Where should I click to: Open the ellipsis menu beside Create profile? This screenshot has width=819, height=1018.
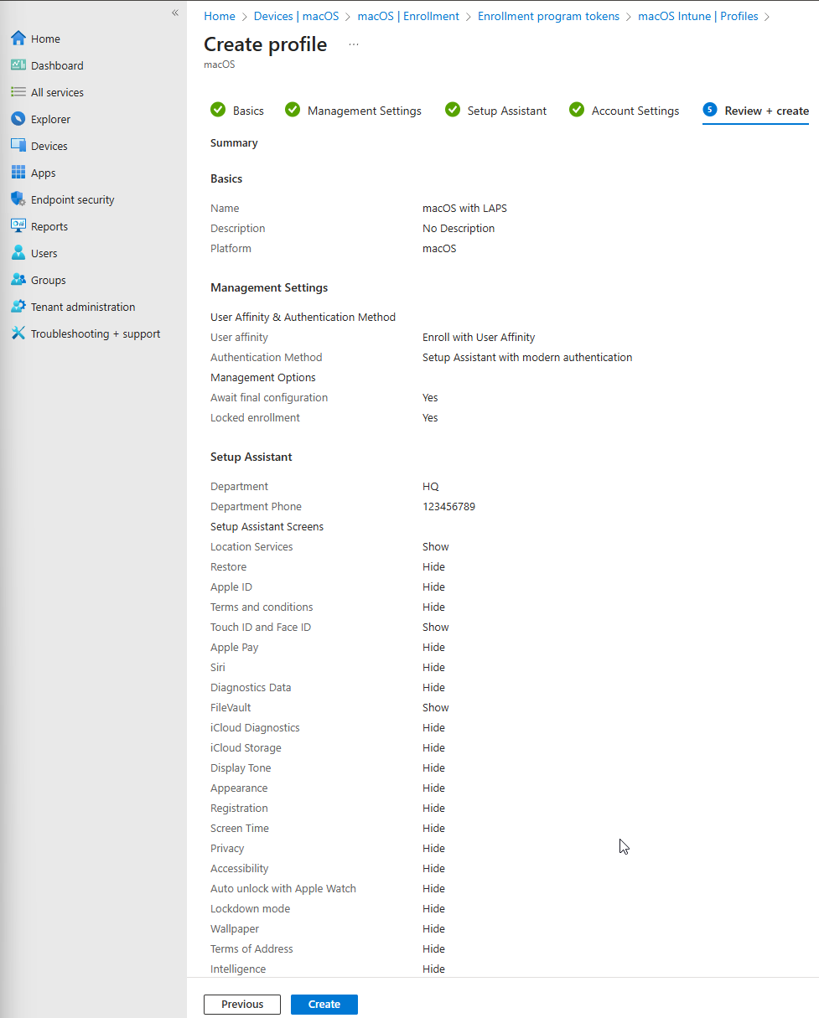[x=353, y=44]
